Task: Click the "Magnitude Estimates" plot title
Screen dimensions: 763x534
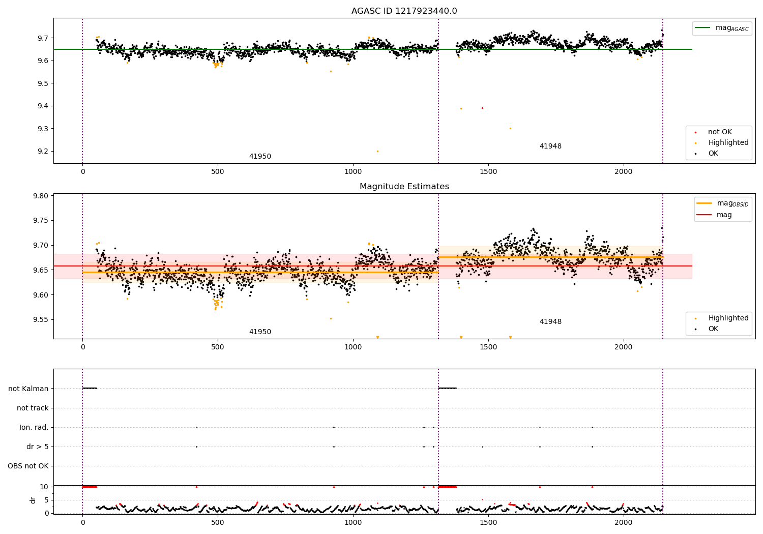Action: (x=404, y=187)
